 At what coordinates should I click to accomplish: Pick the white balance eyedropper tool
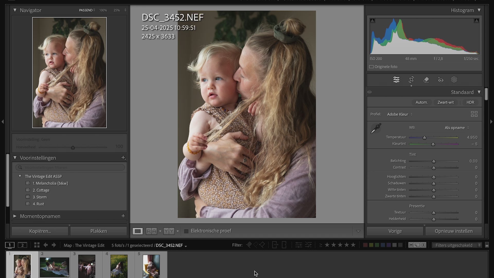(x=376, y=128)
